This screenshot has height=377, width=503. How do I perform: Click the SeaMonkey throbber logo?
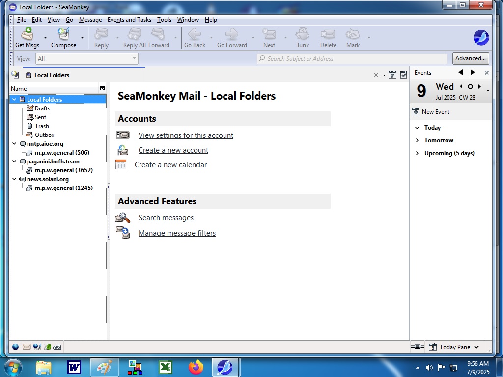tap(481, 37)
